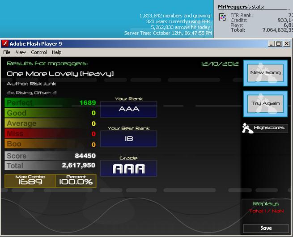Save the replay
Screen dimensions: 293x237
pos(266,228)
